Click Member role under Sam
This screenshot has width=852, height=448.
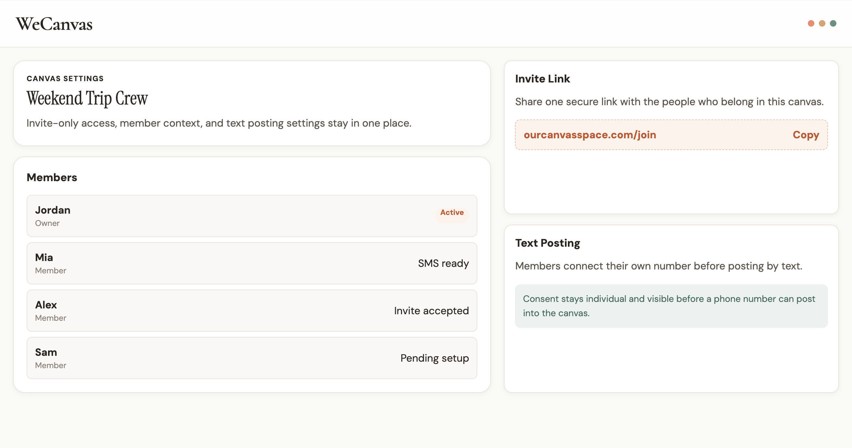[51, 366]
